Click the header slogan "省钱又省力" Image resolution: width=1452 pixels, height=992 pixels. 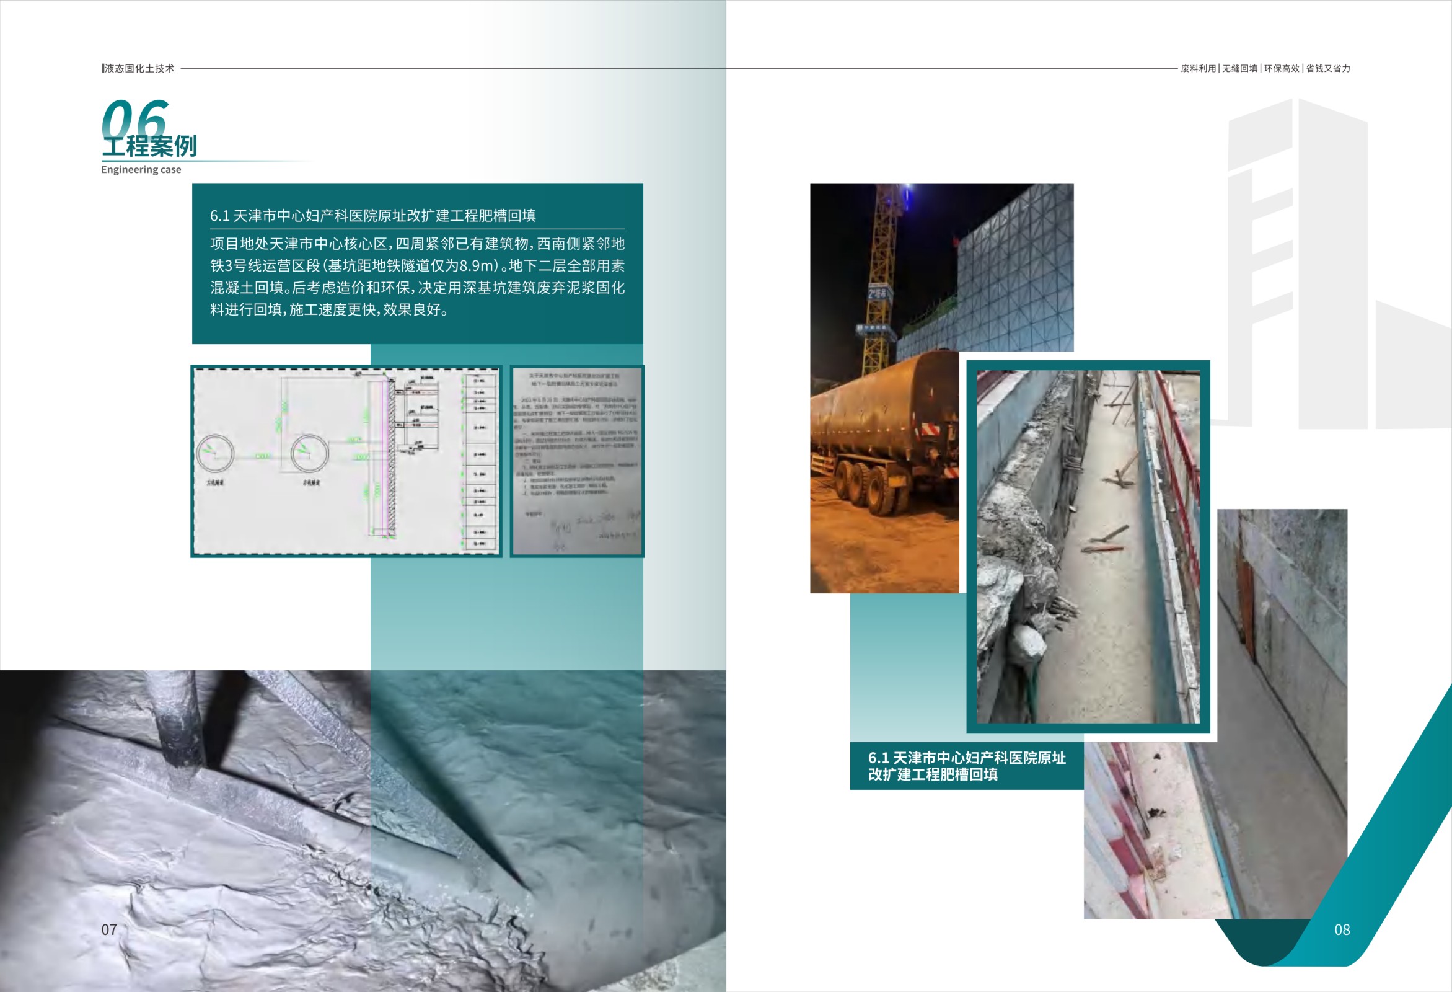(x=1328, y=68)
